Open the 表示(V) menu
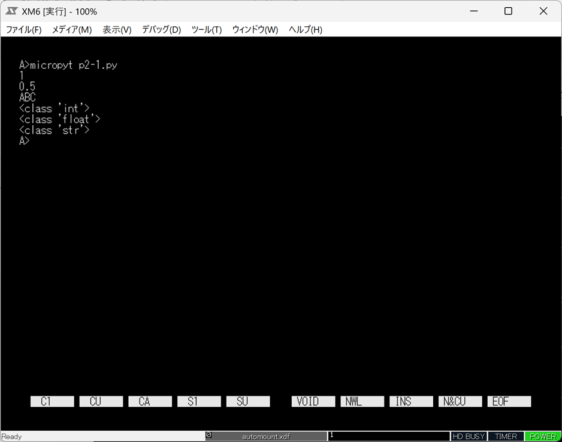This screenshot has width=562, height=442. (x=117, y=30)
